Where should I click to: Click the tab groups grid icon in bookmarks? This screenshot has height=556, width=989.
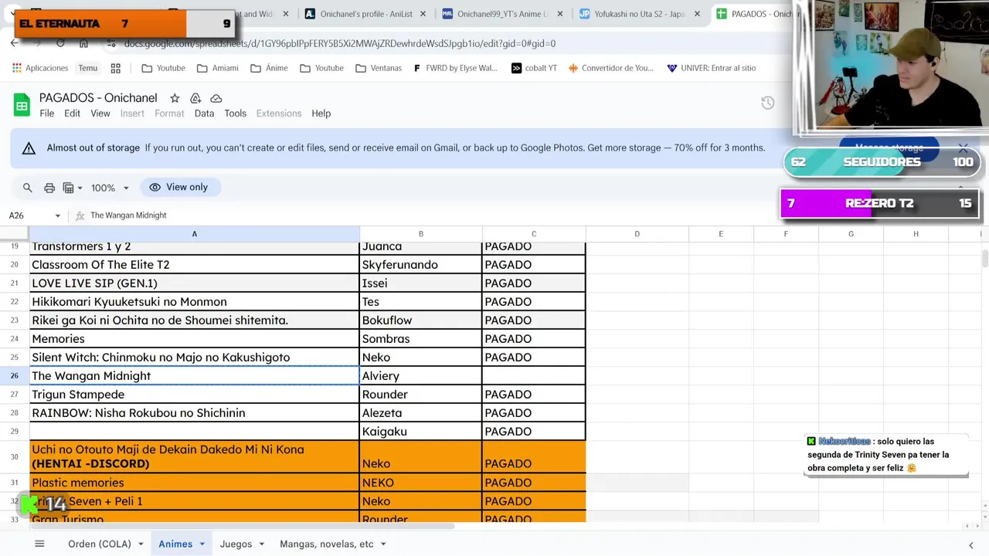click(x=116, y=68)
